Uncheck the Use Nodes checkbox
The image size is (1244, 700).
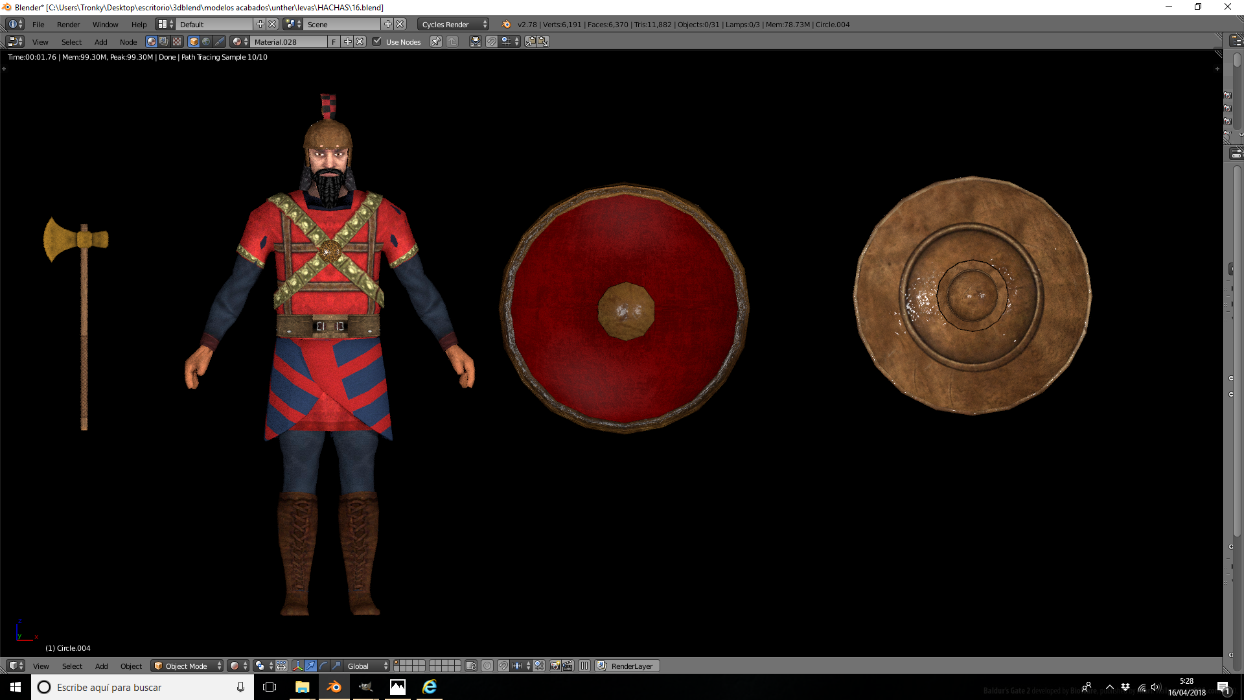377,41
